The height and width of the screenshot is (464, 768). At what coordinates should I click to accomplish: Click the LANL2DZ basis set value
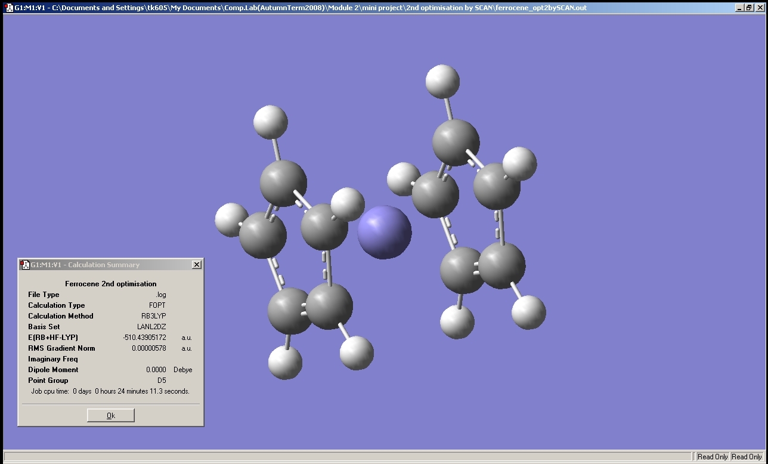click(x=151, y=327)
